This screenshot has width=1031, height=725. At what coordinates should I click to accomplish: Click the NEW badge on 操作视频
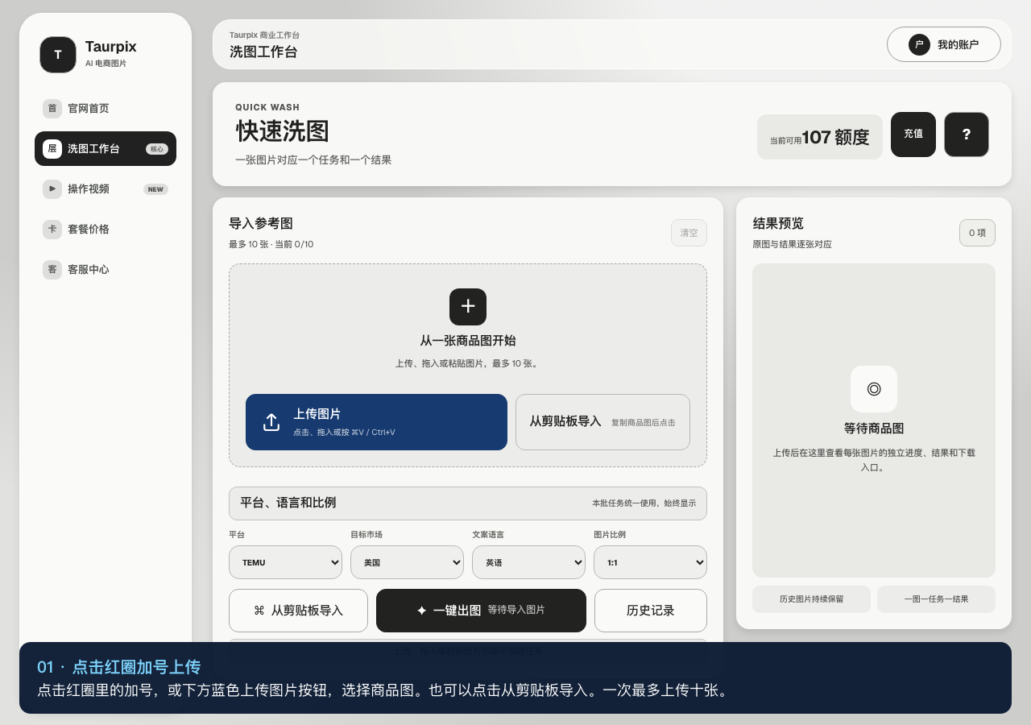pyautogui.click(x=155, y=189)
